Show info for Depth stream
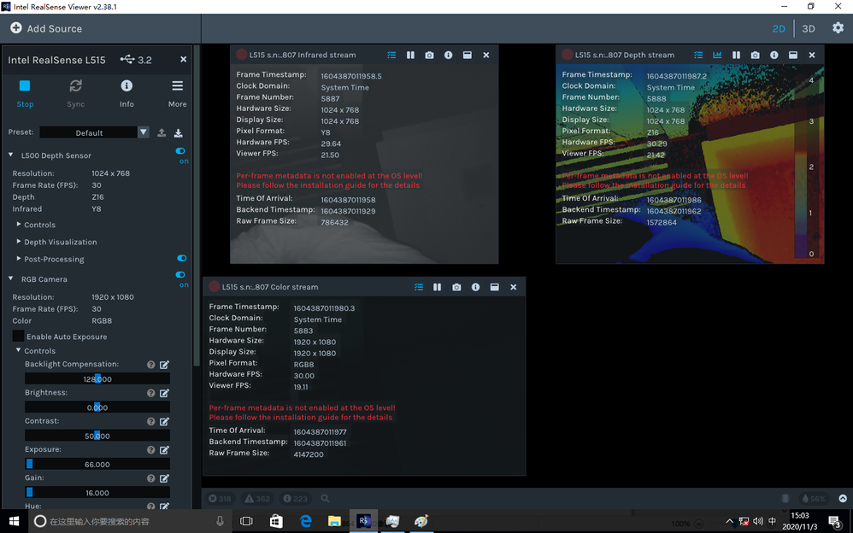This screenshot has height=533, width=853. (774, 55)
